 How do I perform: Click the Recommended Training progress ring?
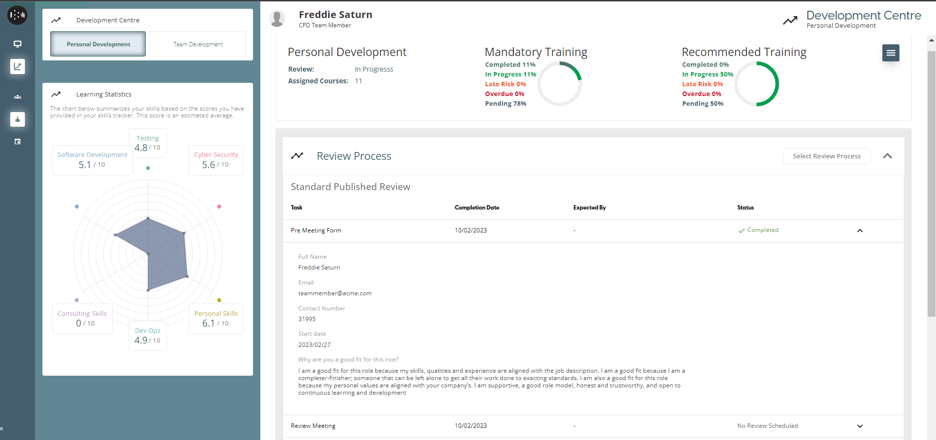coord(757,84)
